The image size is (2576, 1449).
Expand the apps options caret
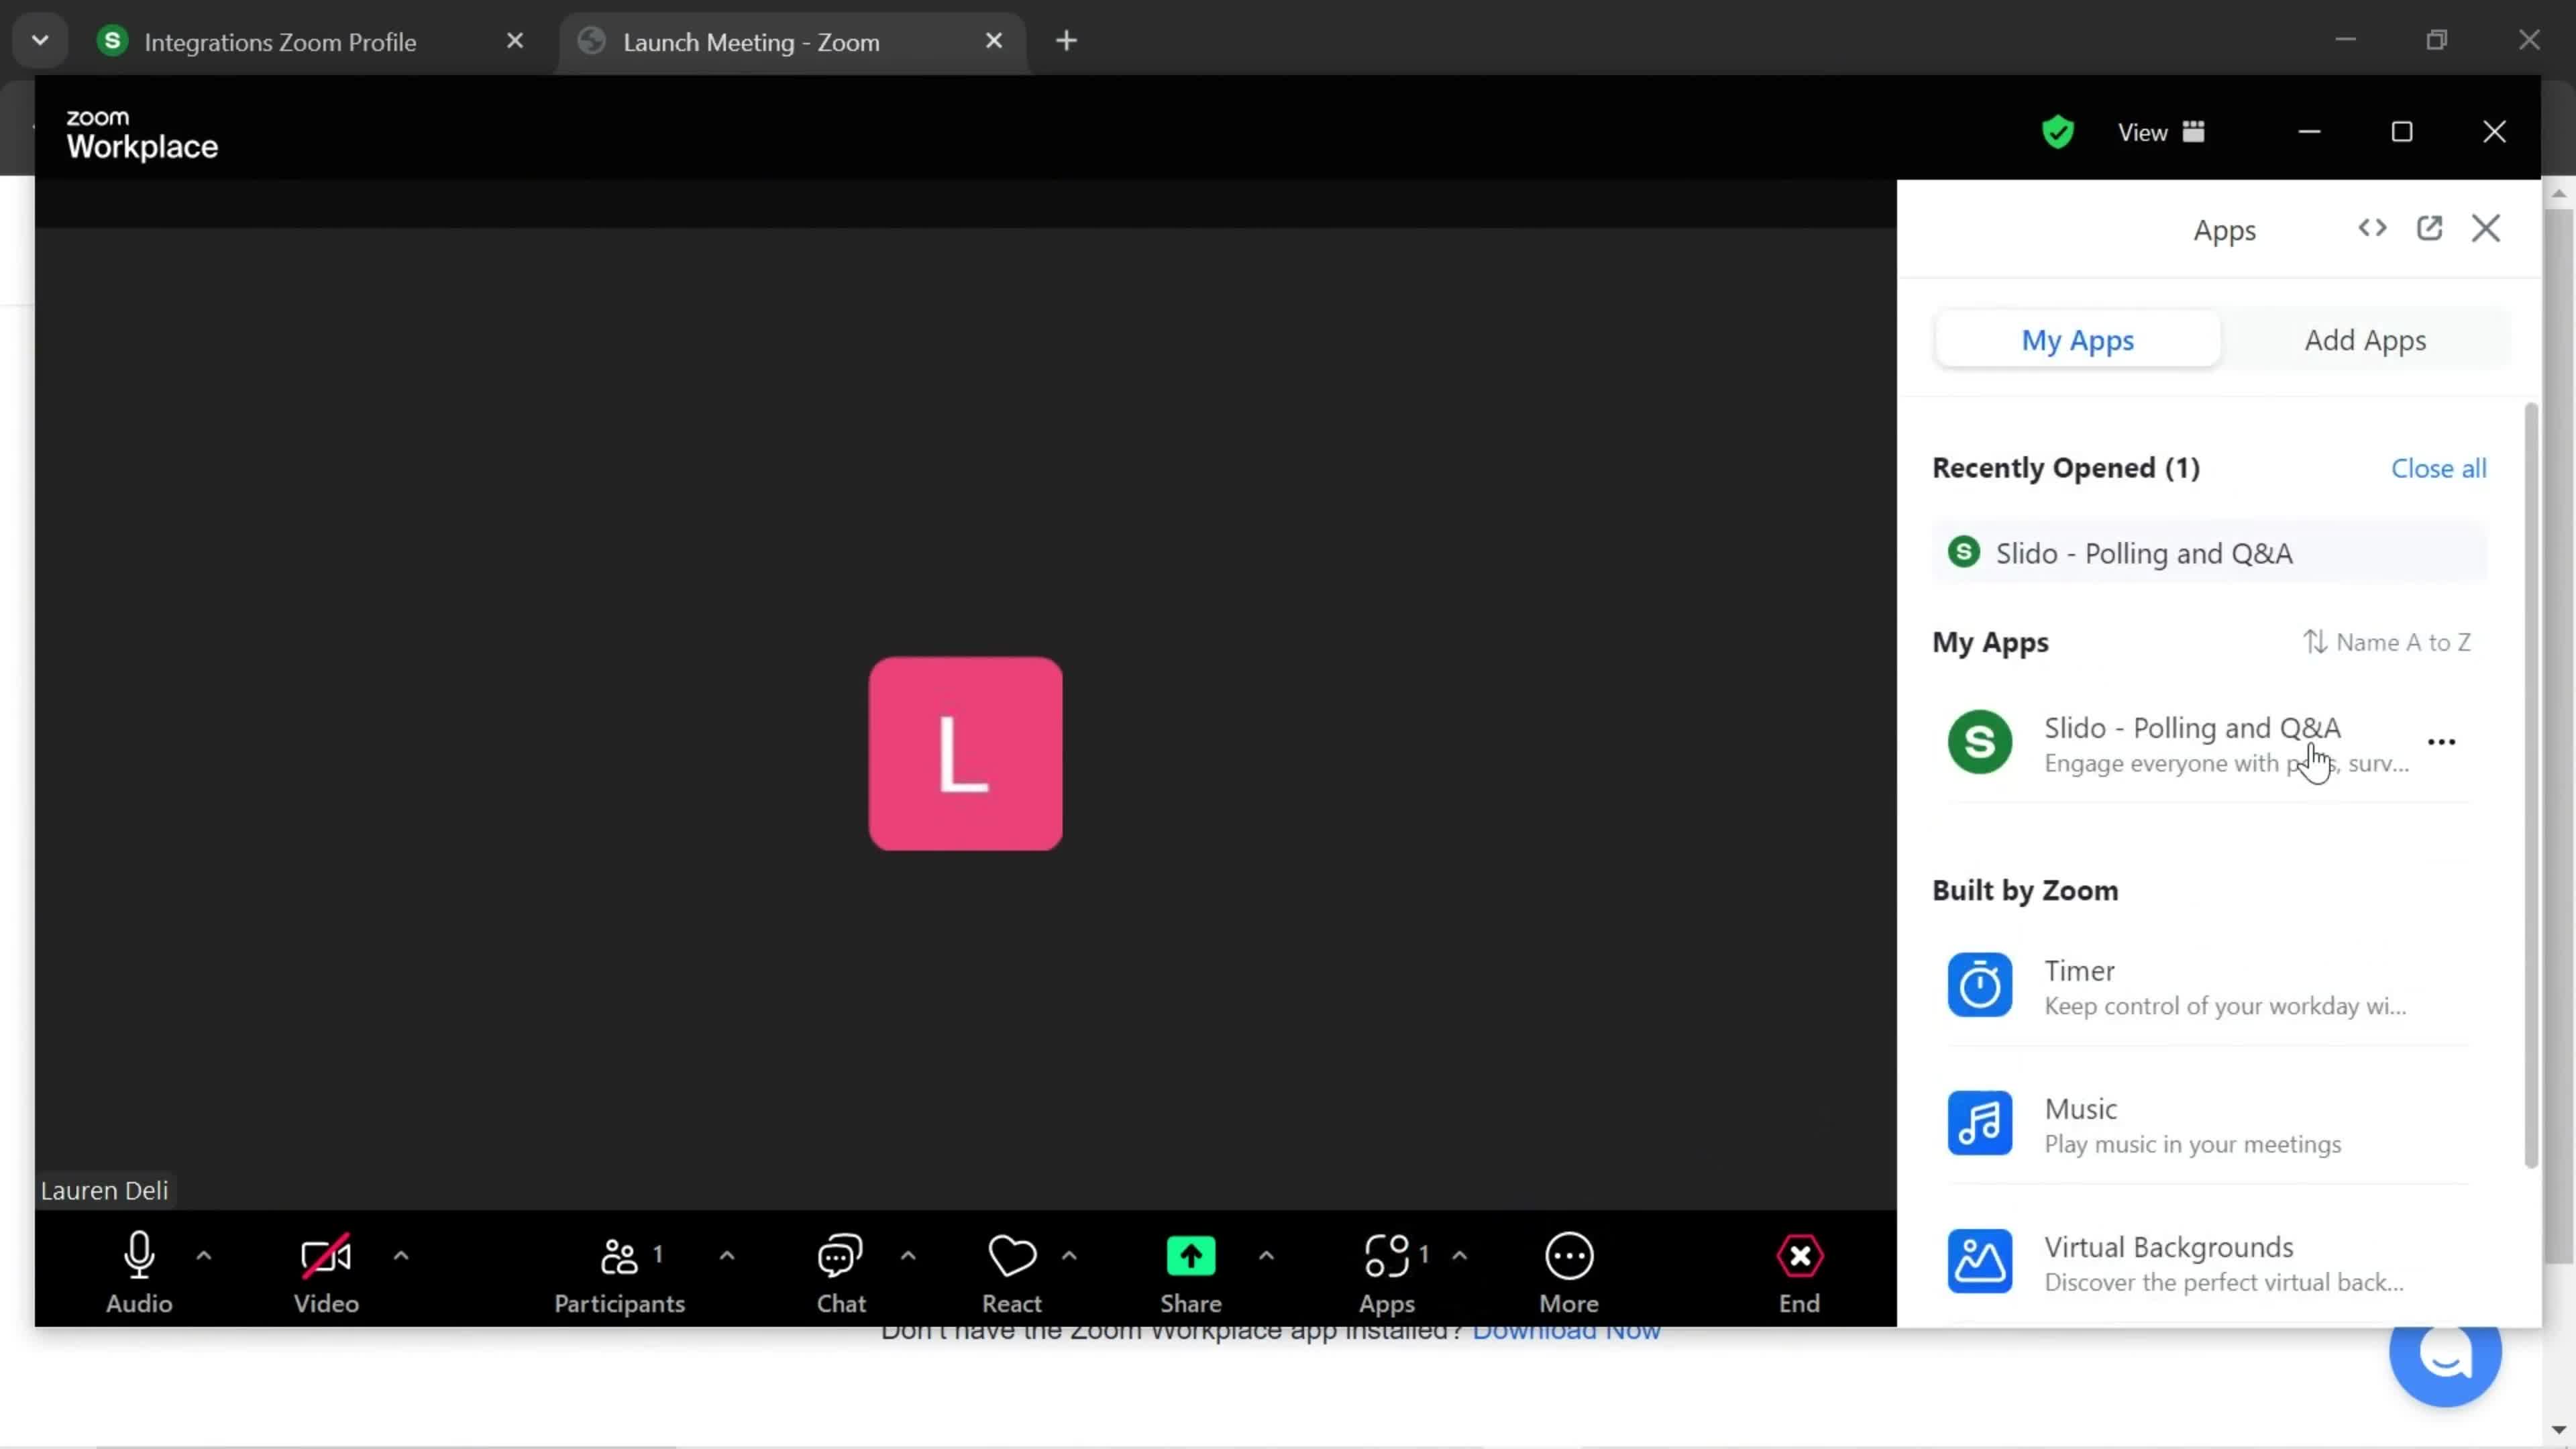pyautogui.click(x=1459, y=1255)
